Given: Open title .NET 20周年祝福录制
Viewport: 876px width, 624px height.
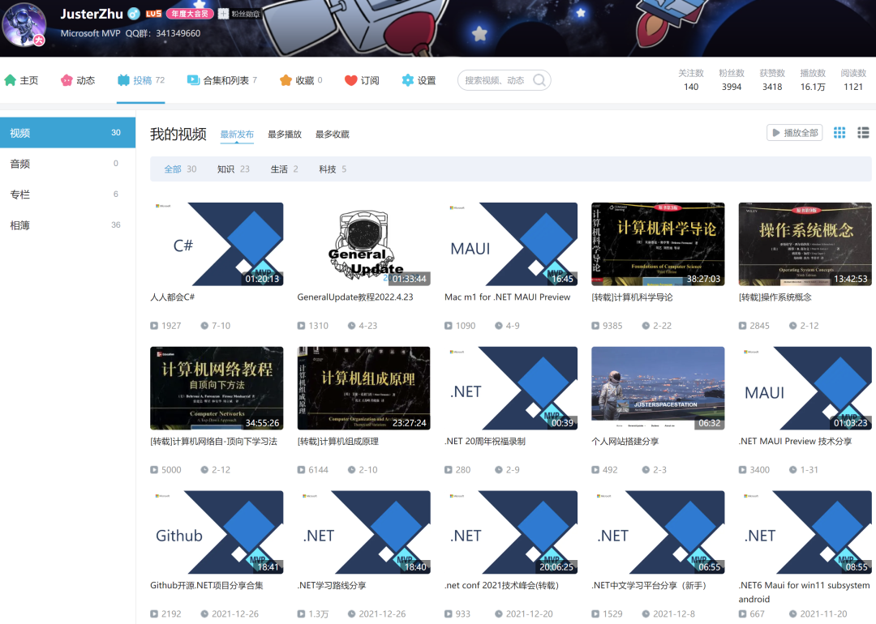Looking at the screenshot, I should [x=485, y=441].
